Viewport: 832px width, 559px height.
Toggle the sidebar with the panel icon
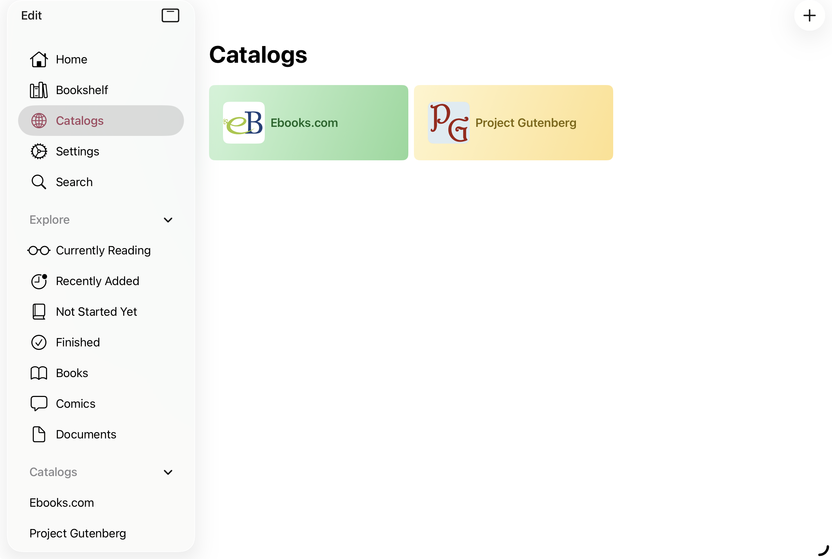point(170,15)
